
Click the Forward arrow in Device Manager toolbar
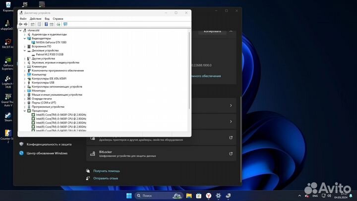(x=26, y=24)
